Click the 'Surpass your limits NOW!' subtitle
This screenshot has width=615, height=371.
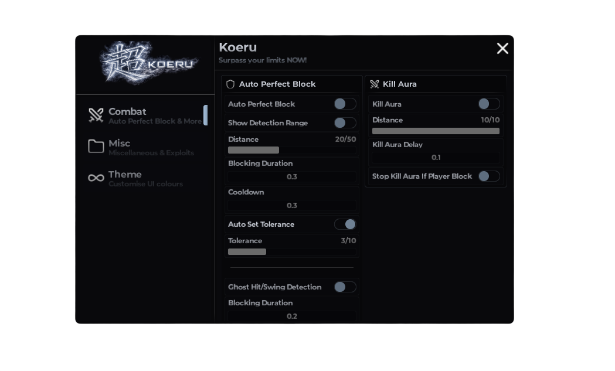pyautogui.click(x=263, y=60)
